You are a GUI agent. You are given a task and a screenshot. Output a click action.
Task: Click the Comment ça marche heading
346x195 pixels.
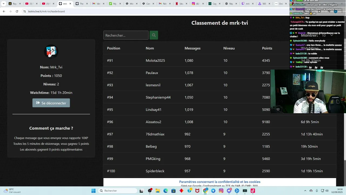click(51, 128)
